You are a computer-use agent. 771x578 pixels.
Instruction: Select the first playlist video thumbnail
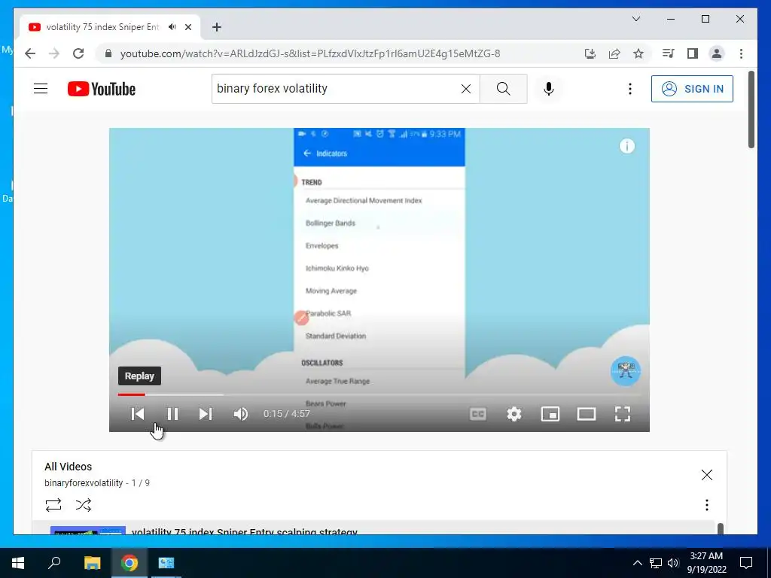88,531
